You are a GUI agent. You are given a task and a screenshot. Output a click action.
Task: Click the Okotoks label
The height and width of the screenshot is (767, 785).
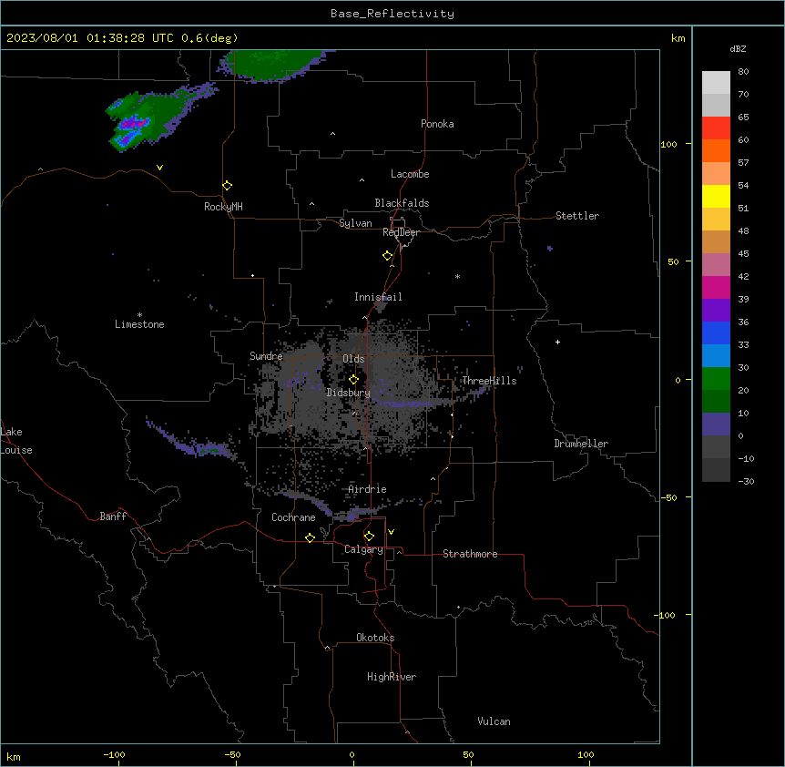375,638
